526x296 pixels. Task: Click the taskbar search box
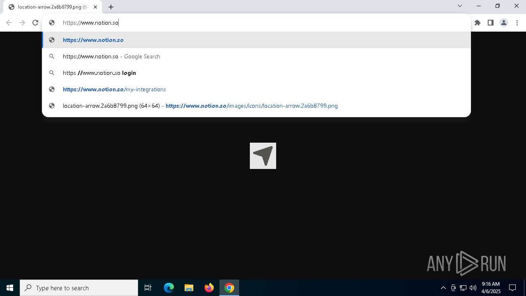tap(79, 288)
